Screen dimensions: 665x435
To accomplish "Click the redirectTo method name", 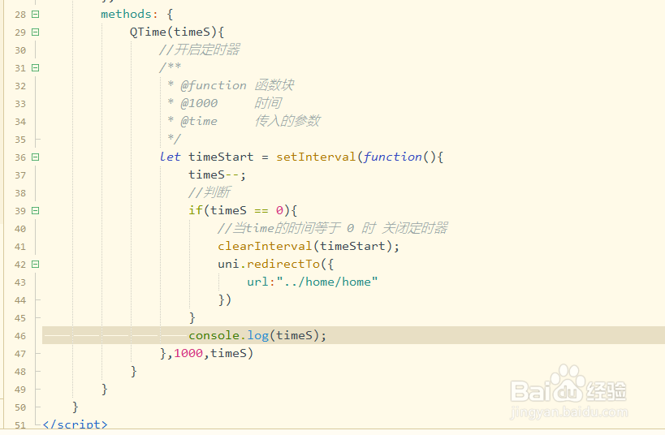I will point(283,264).
